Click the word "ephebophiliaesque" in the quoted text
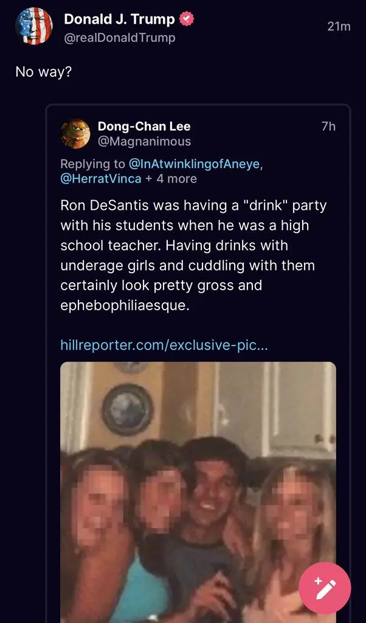This screenshot has width=366, height=623. (125, 305)
